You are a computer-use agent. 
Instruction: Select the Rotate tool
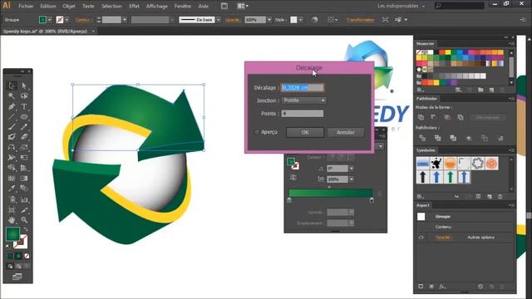click(x=12, y=148)
